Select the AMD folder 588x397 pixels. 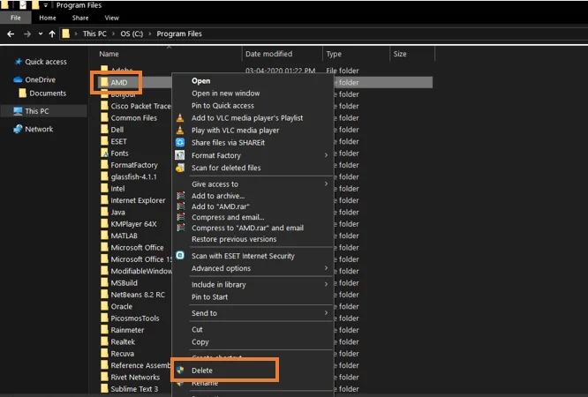click(119, 82)
